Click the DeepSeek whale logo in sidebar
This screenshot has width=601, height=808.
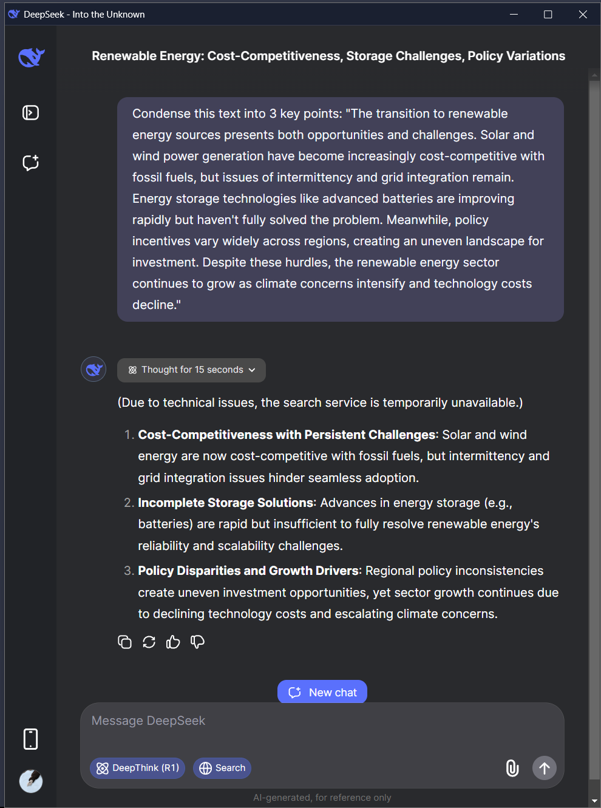click(32, 57)
